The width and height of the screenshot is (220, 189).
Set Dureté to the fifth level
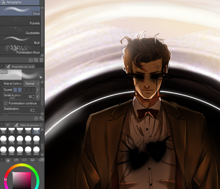click(33, 90)
